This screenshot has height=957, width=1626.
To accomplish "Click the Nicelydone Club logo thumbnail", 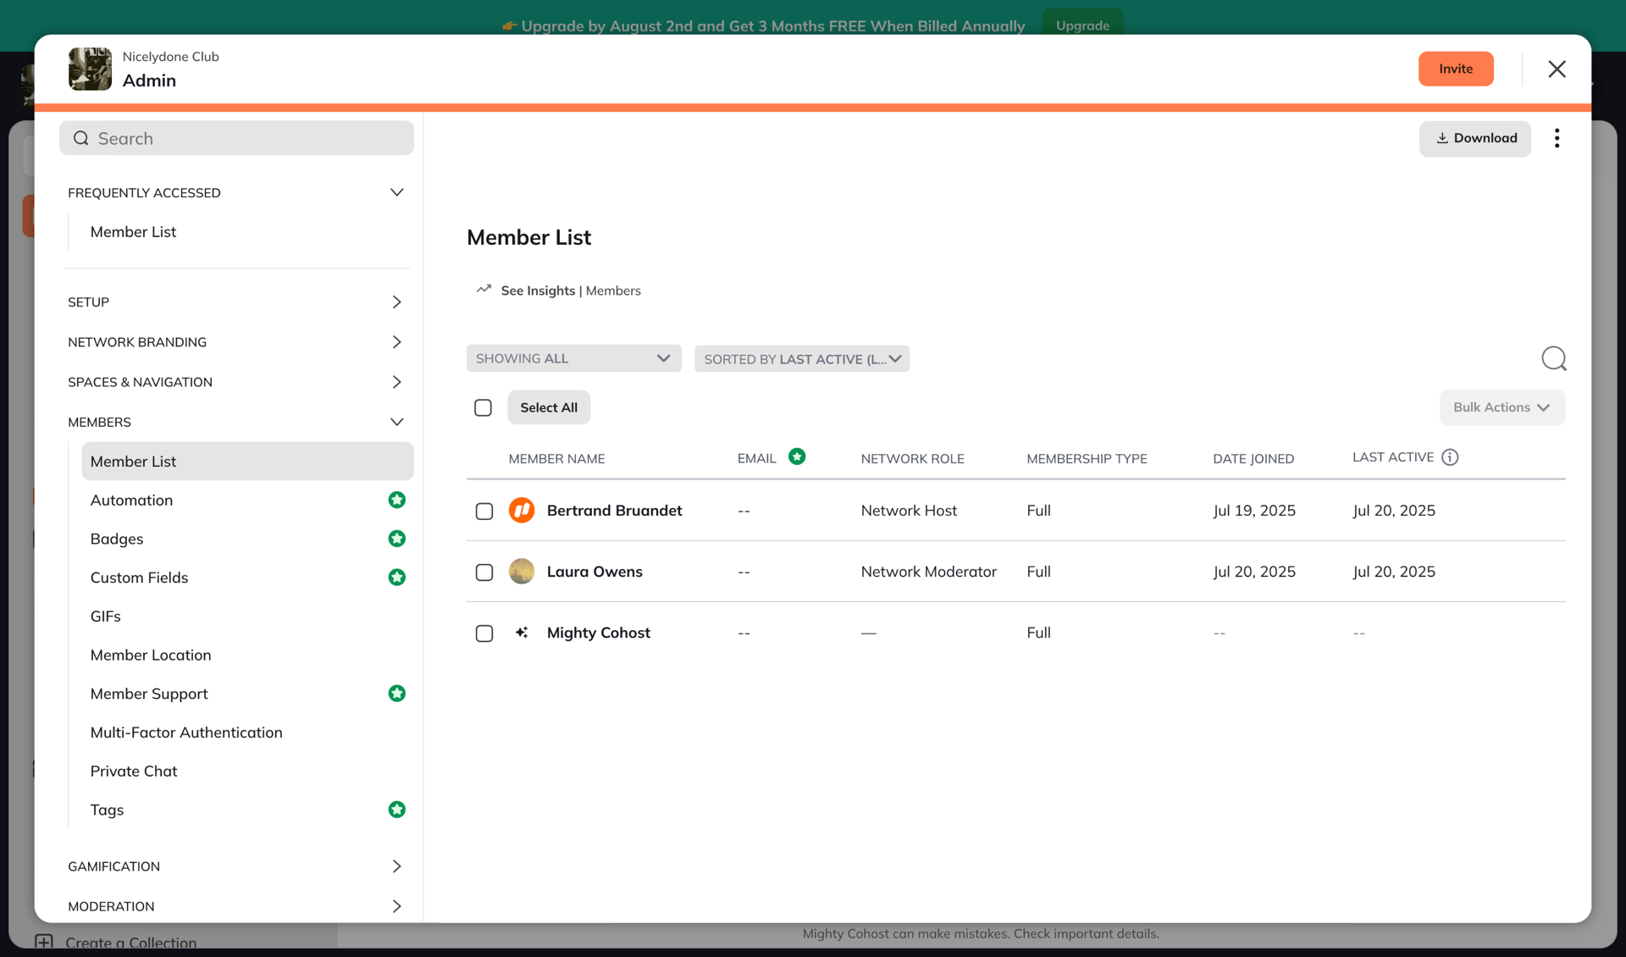I will 90,69.
